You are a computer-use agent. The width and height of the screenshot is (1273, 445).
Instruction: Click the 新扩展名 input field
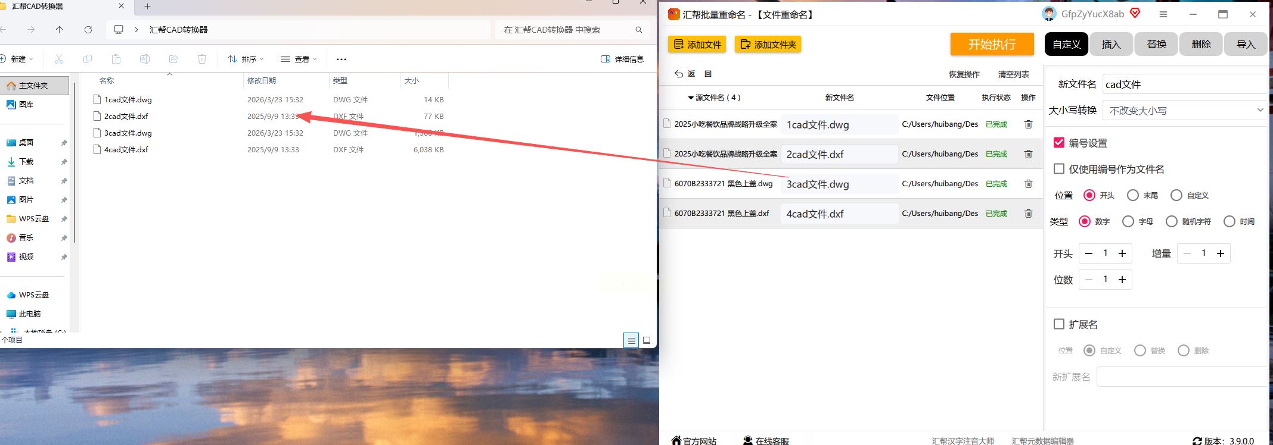click(x=1181, y=377)
